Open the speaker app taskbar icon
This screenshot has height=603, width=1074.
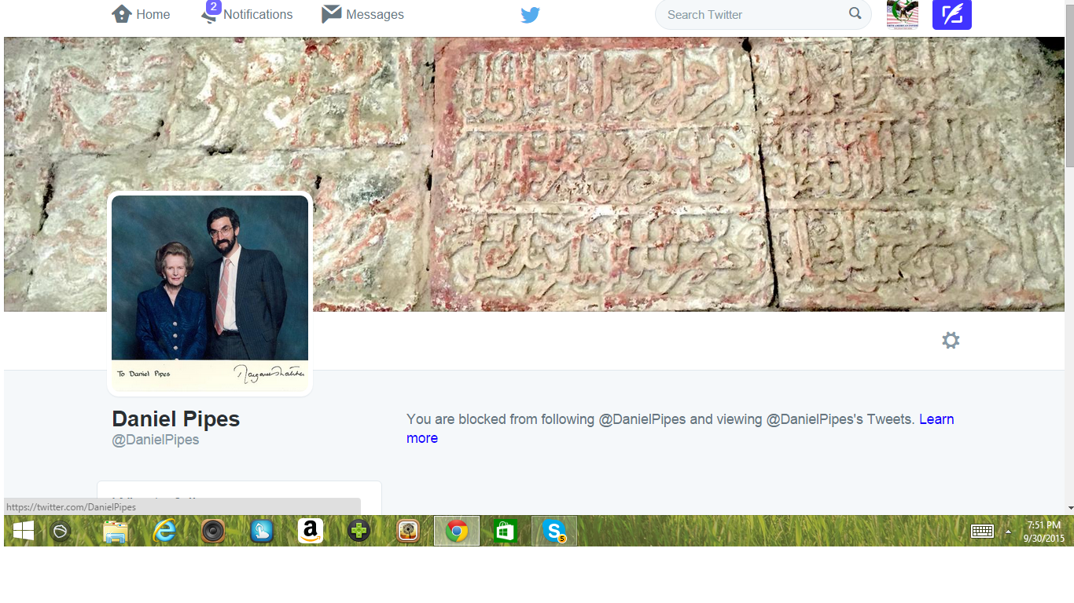[x=213, y=532]
